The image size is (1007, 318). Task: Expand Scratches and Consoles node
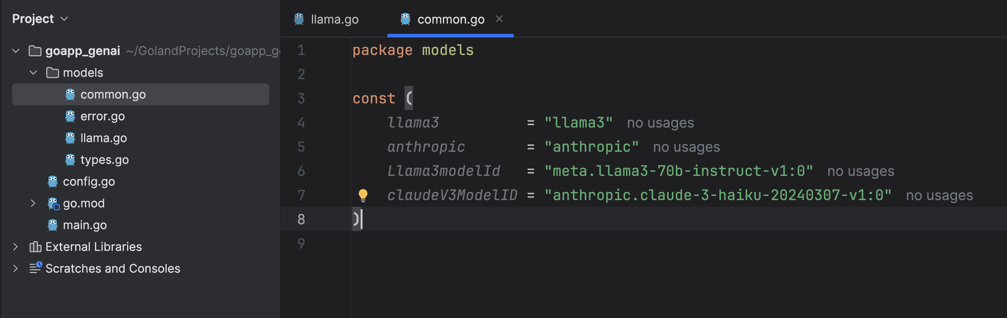tap(16, 268)
